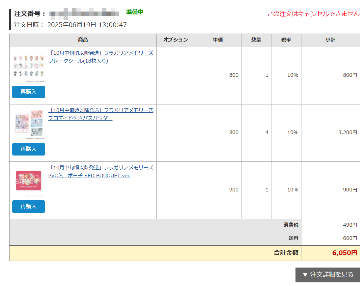Click the 合計金額 label

pos(286,253)
